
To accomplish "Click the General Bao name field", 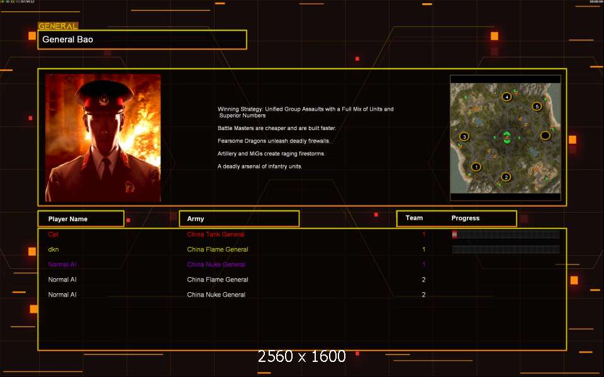I will pyautogui.click(x=142, y=40).
